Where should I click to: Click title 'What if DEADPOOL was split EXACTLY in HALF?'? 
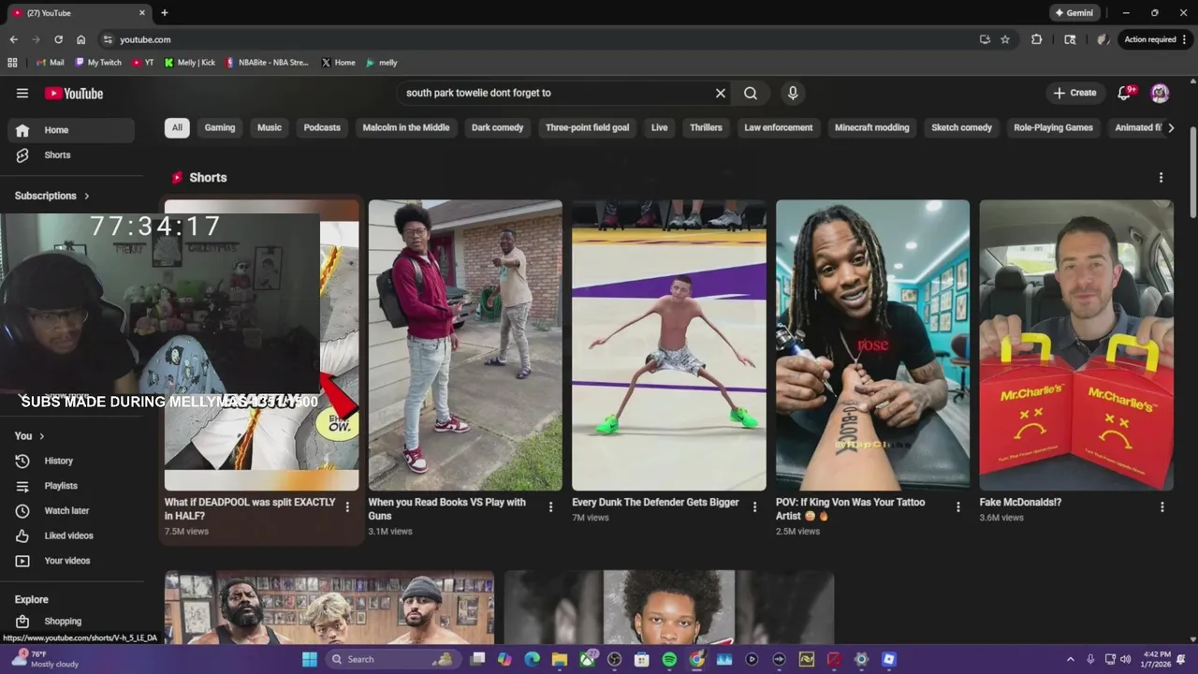[250, 509]
